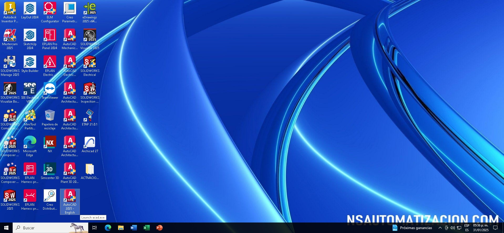The image size is (504, 233).
Task: Select AutoCAD 2025 - English icon
Action: tap(70, 202)
